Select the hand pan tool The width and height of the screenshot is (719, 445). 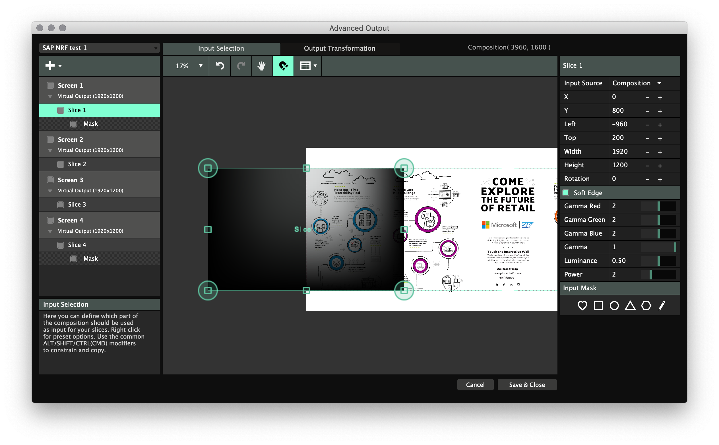pyautogui.click(x=261, y=66)
